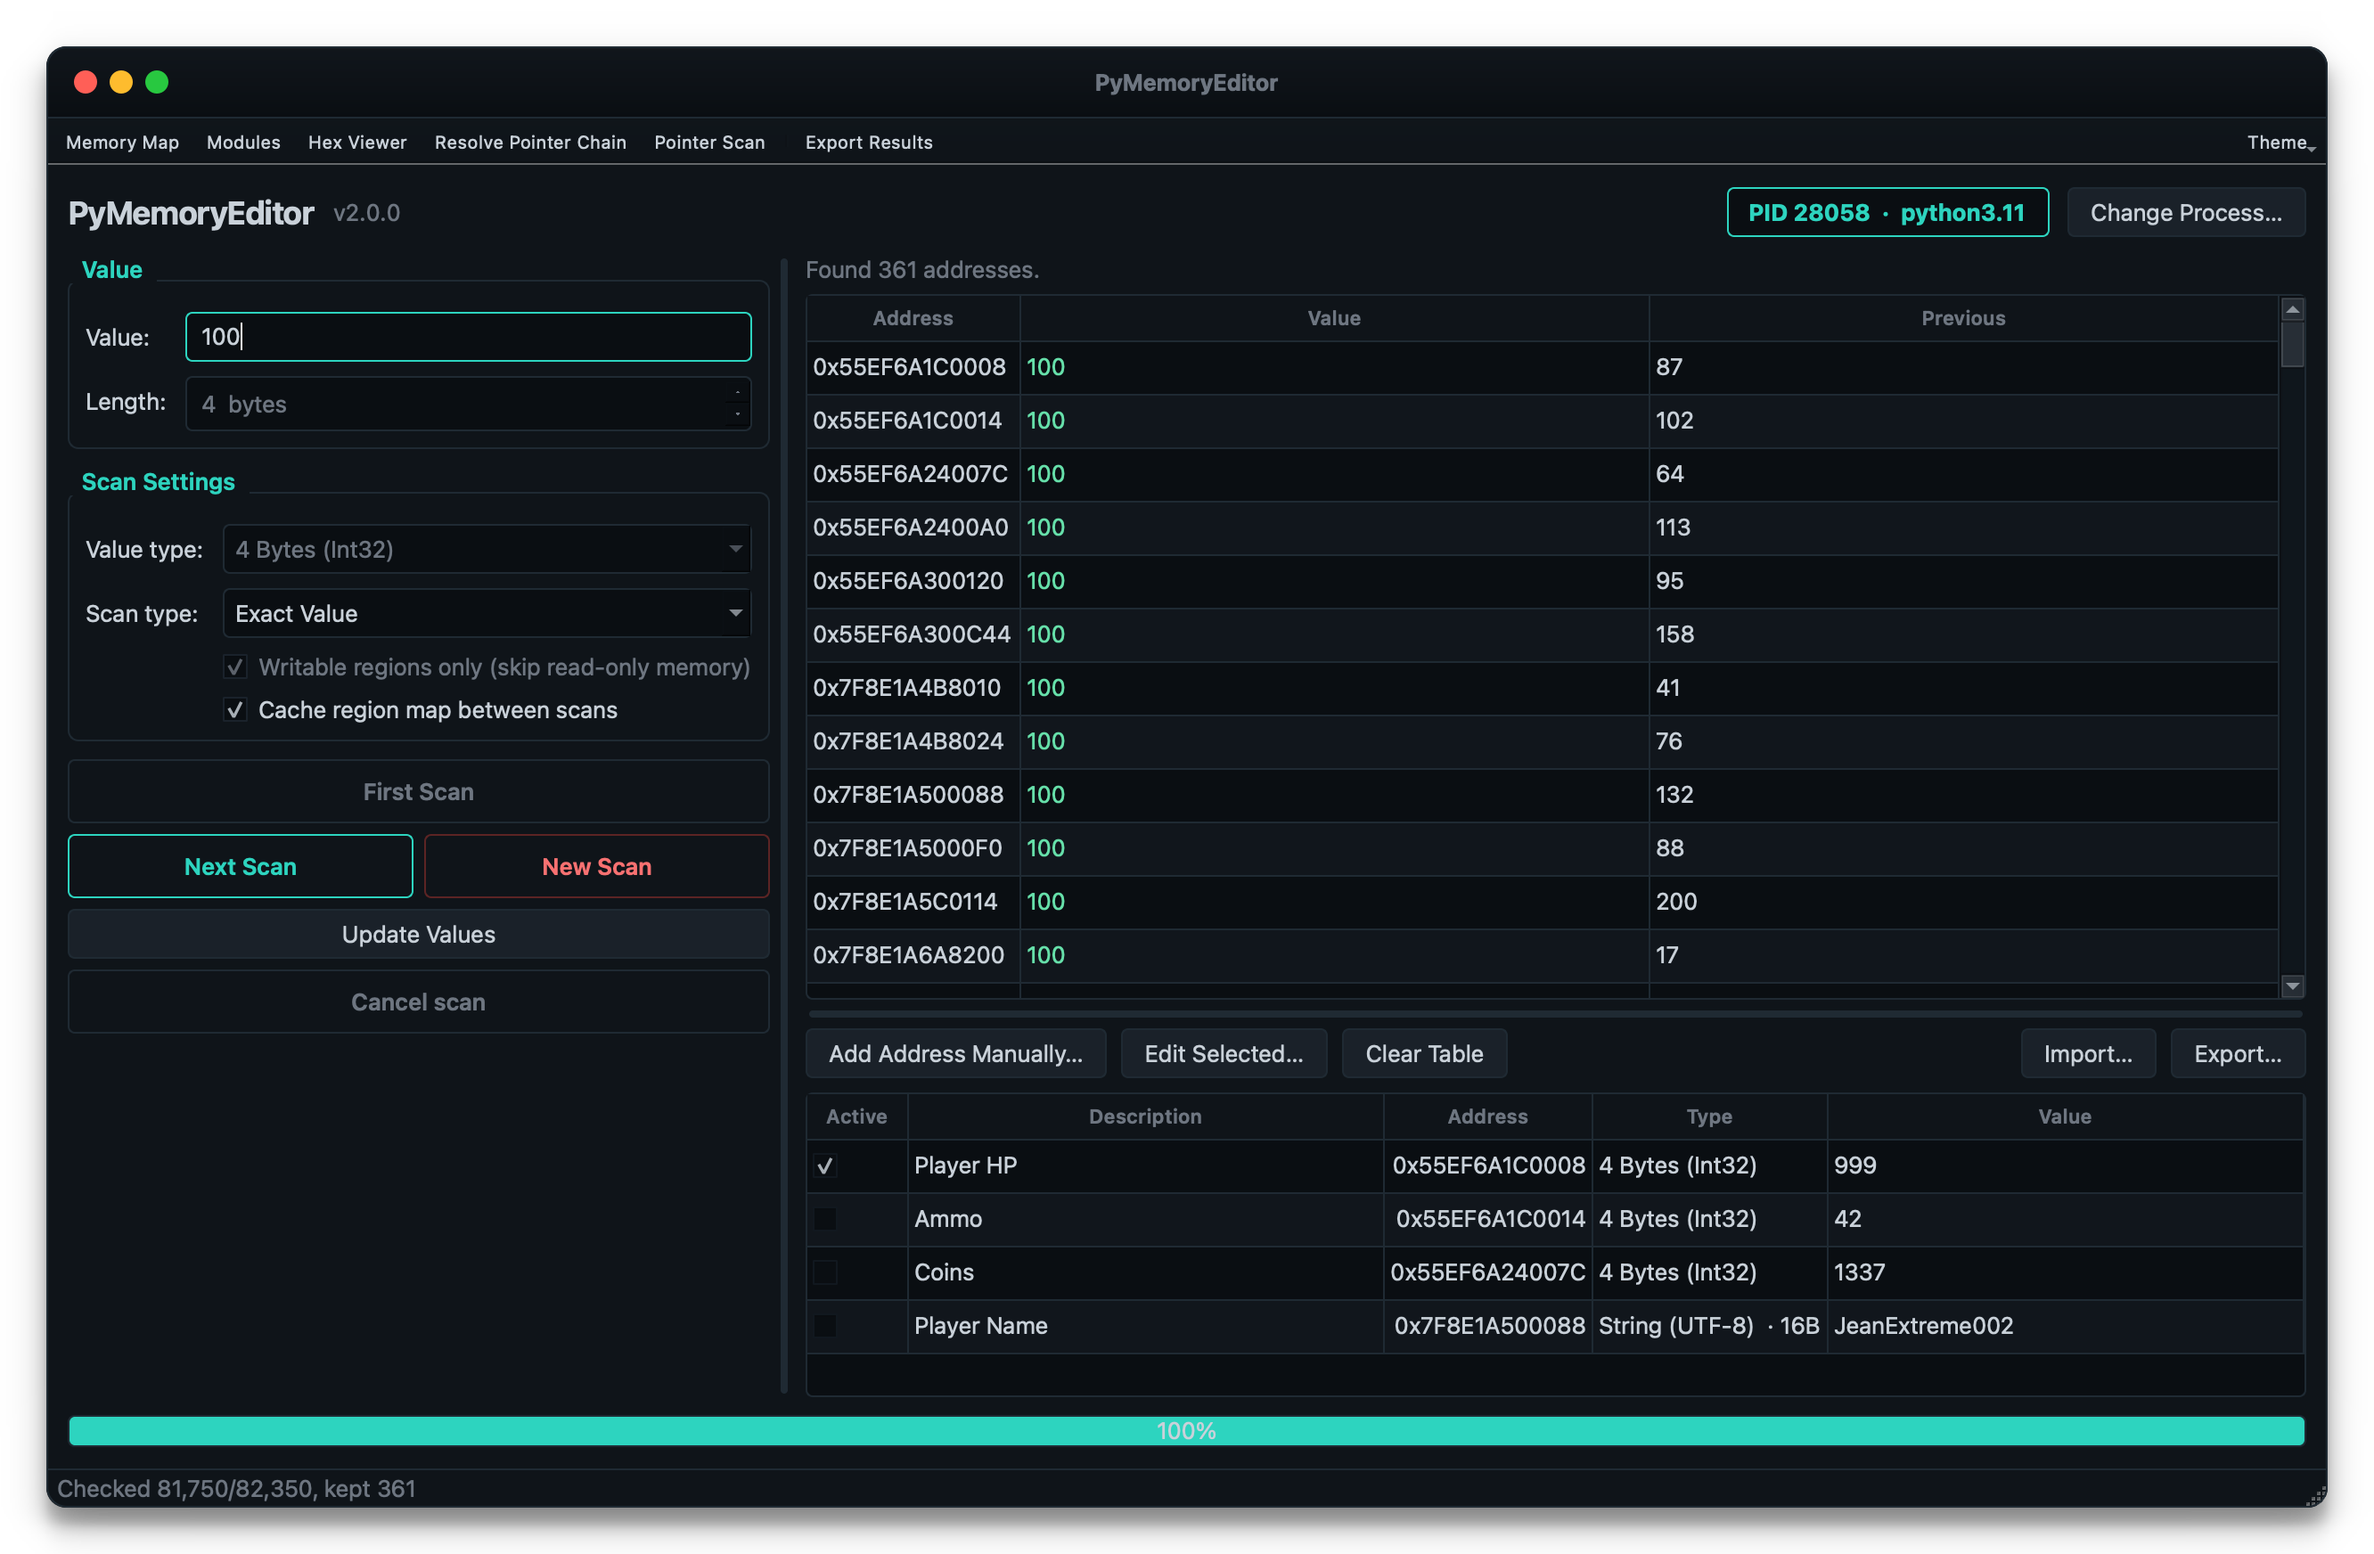Clear the address table
This screenshot has height=1554, width=2374.
(1423, 1053)
